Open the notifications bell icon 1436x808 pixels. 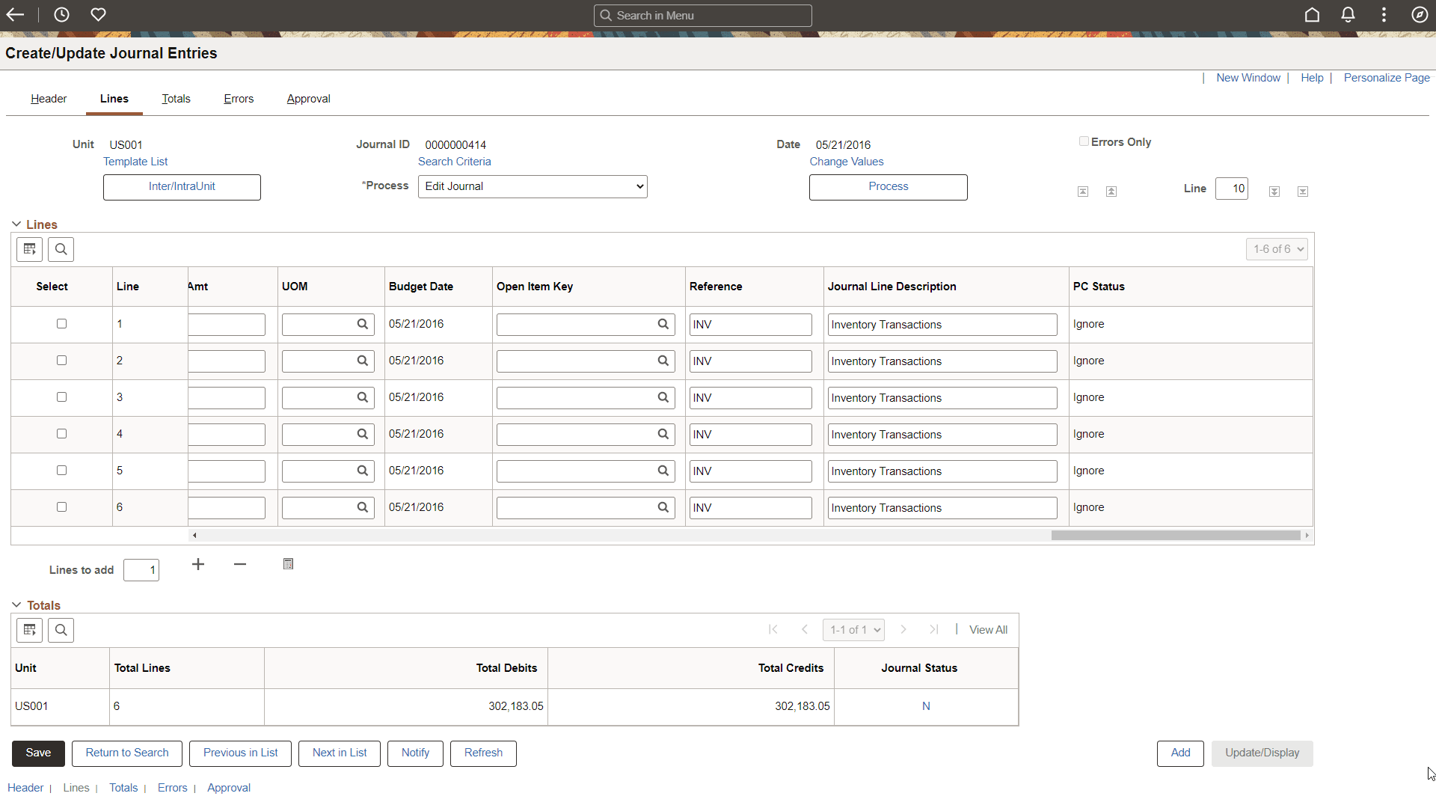[x=1348, y=14]
